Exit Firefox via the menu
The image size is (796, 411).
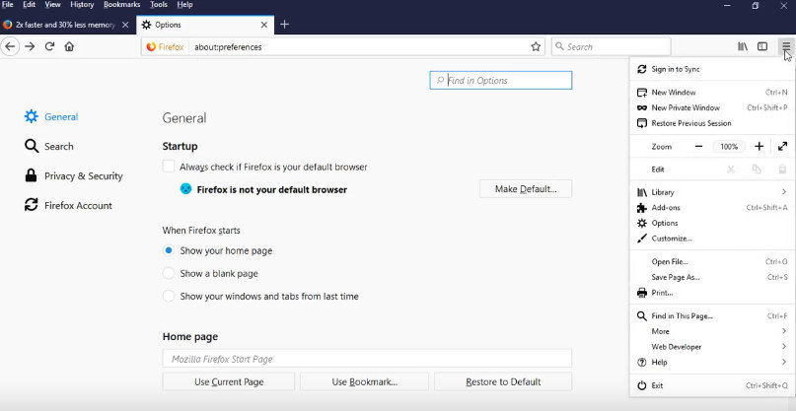(x=712, y=385)
